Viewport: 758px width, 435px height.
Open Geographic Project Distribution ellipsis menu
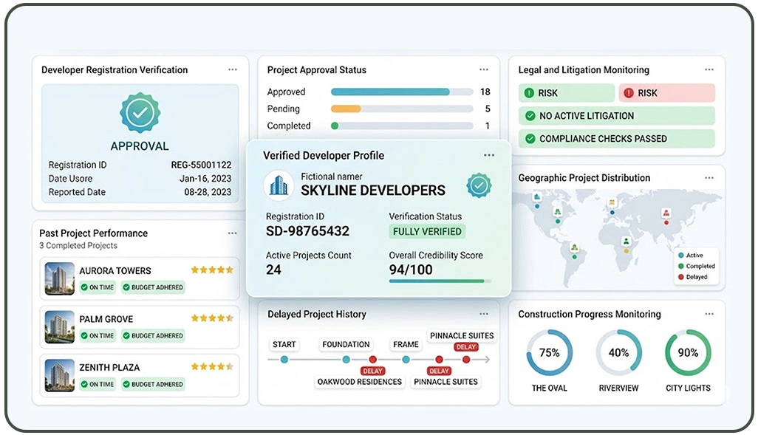(709, 178)
